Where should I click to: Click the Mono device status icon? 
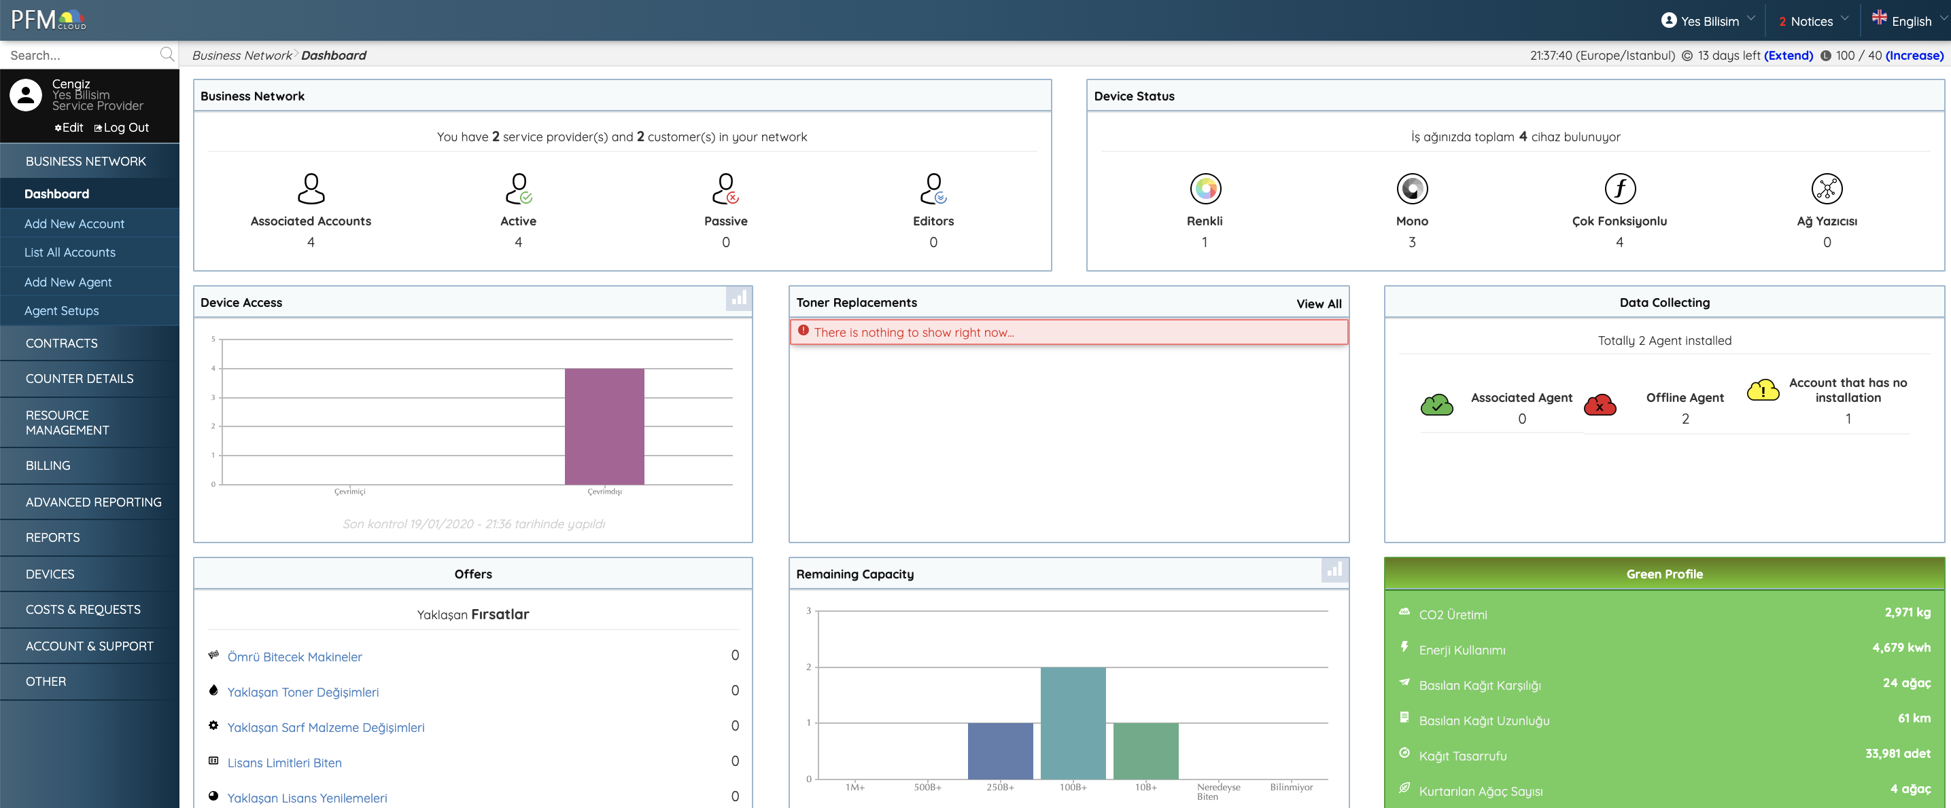point(1412,189)
